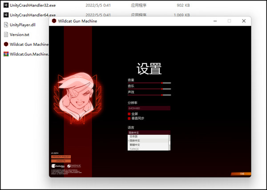The width and height of the screenshot is (267, 190).
Task: Open the PRIVACY POLICY button
Action: 61,157
